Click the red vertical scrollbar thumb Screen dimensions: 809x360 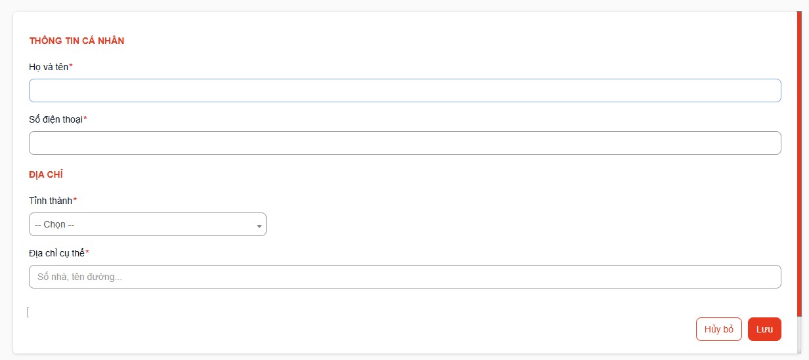click(798, 164)
